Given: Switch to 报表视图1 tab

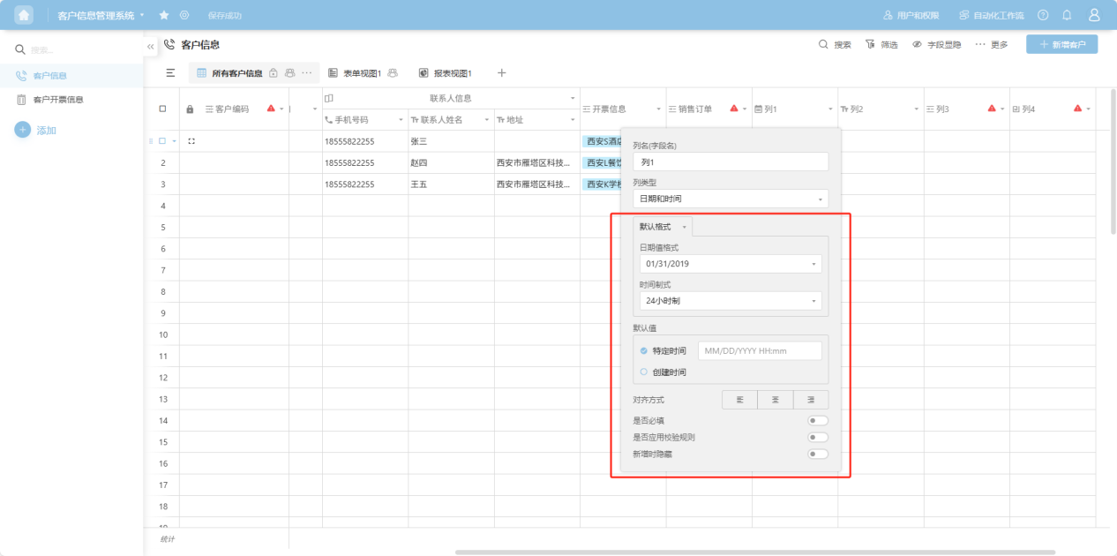Looking at the screenshot, I should coord(446,73).
